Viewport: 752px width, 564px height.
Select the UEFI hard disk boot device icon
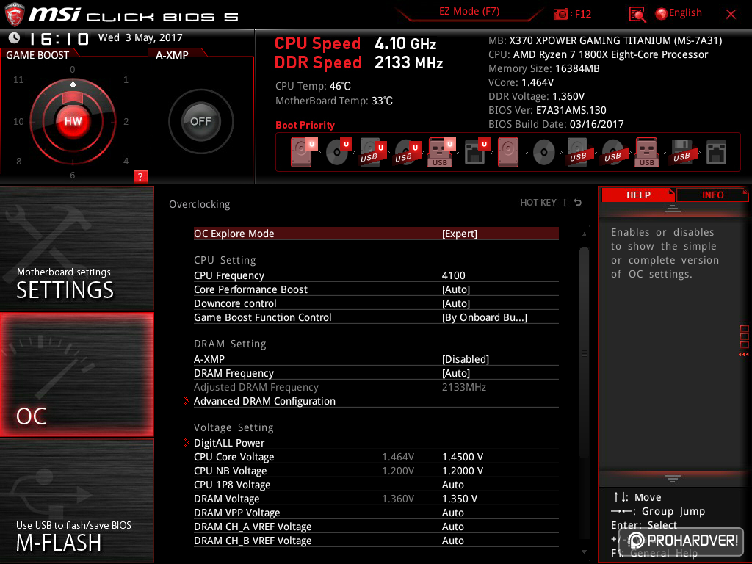pos(303,152)
